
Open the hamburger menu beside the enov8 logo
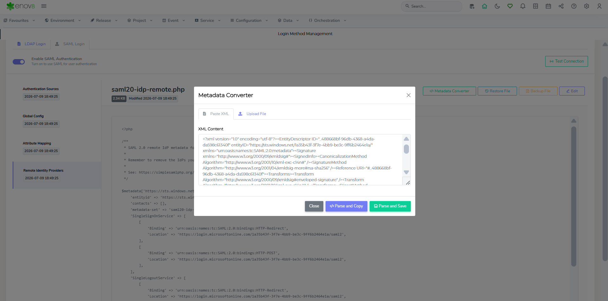tap(44, 6)
